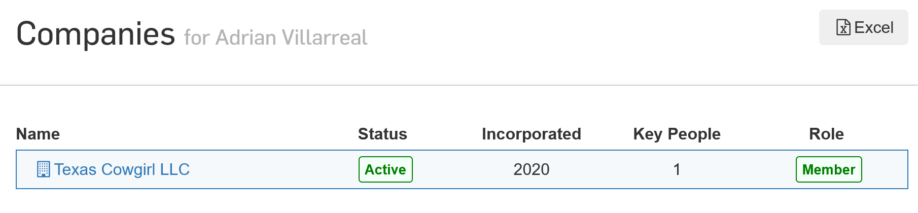Screen dimensions: 918x213
Task: Click the green Active status badge
Action: tap(385, 169)
